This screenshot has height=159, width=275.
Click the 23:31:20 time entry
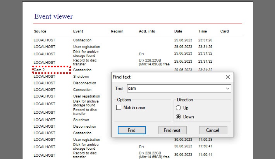pyautogui.click(x=205, y=40)
